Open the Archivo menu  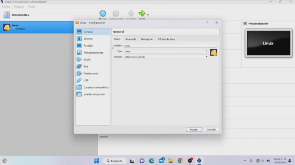pyautogui.click(x=6, y=7)
